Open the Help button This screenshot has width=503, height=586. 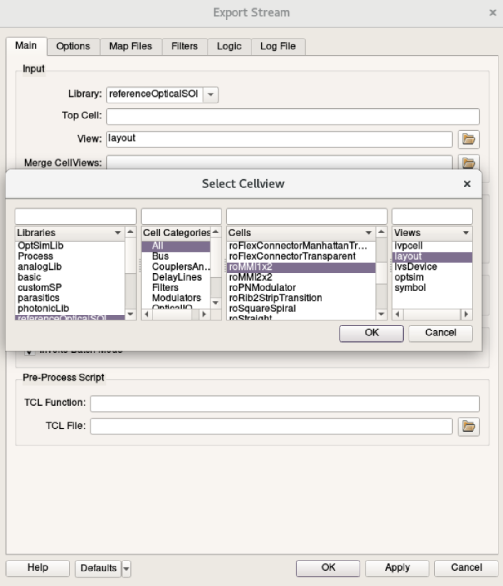(x=38, y=568)
